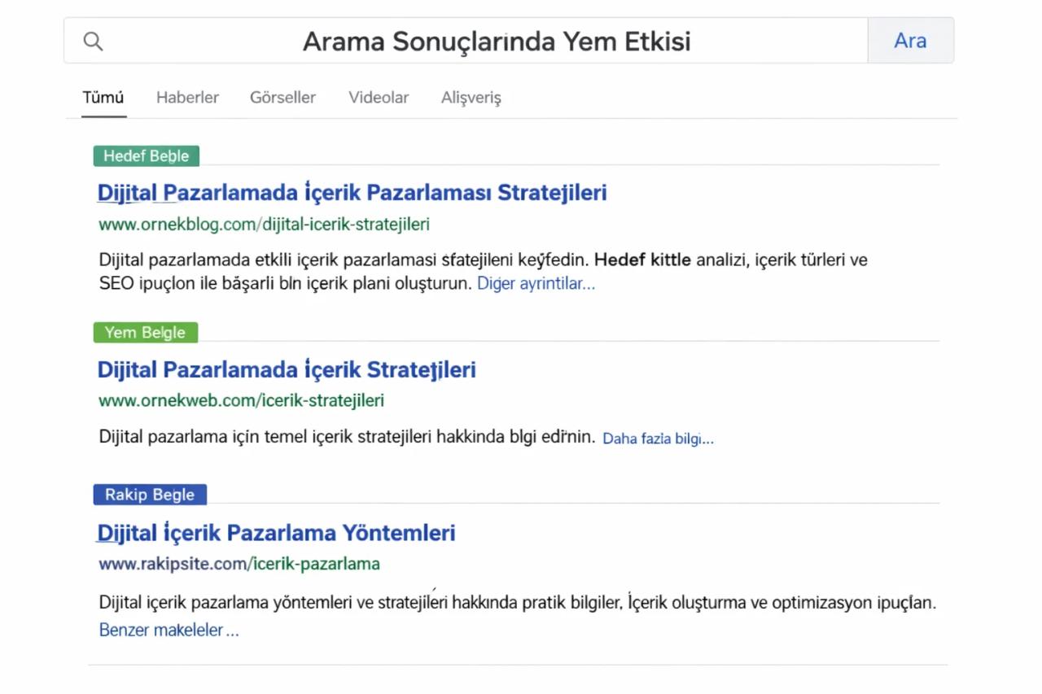
Task: Open the 'Benzer makeleler...' link
Action: [x=169, y=631]
